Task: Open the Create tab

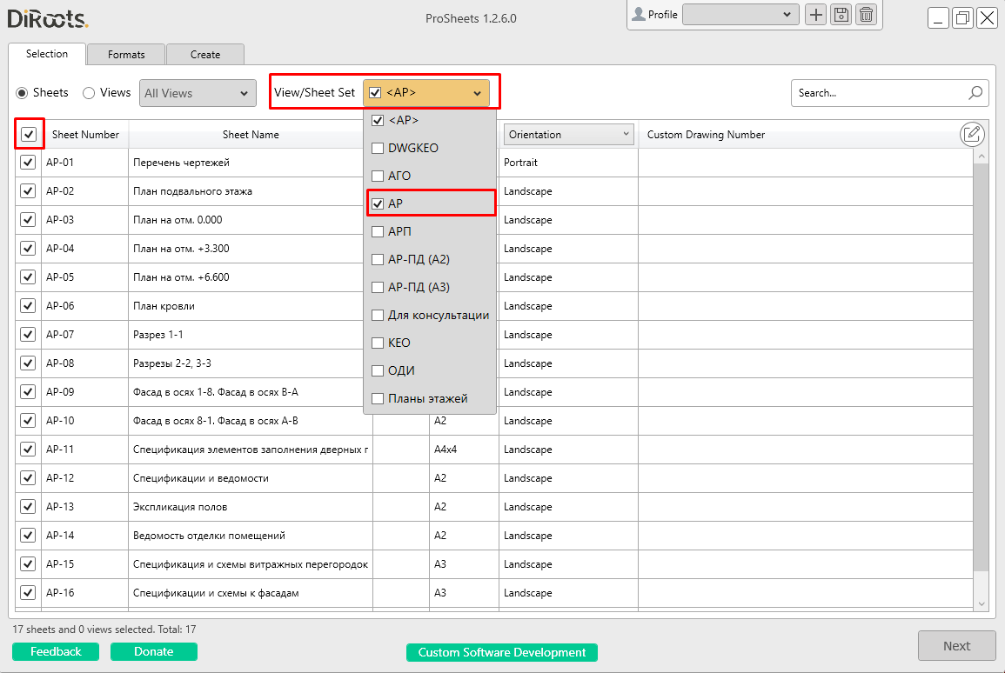Action: pos(204,54)
